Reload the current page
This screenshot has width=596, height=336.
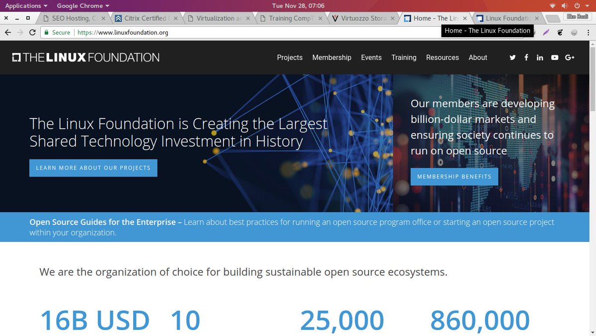coord(33,32)
